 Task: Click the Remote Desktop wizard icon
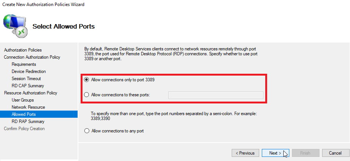15,26
